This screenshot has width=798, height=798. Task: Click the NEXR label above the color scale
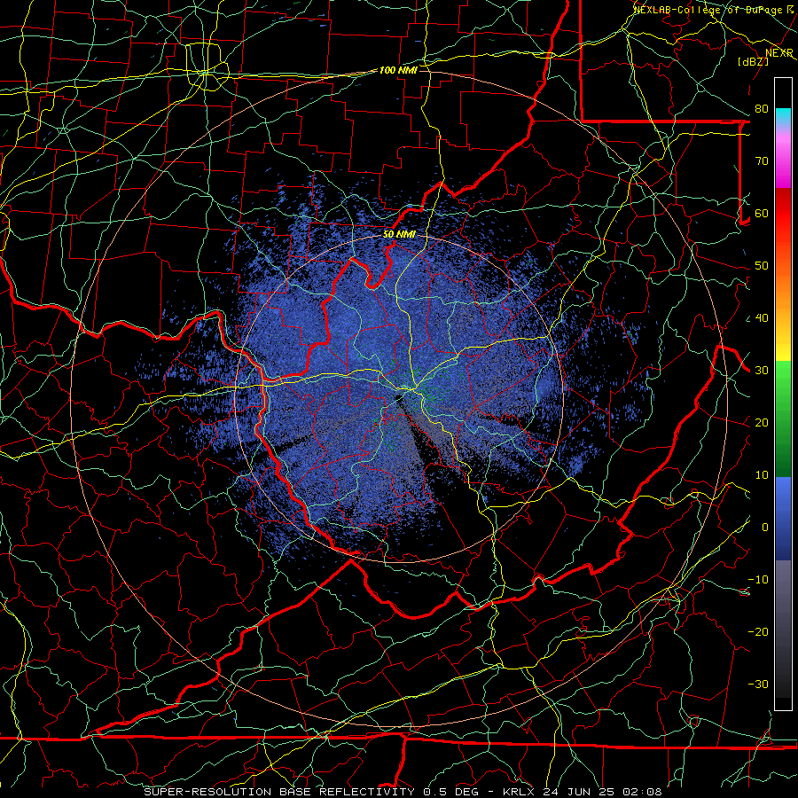[x=778, y=53]
